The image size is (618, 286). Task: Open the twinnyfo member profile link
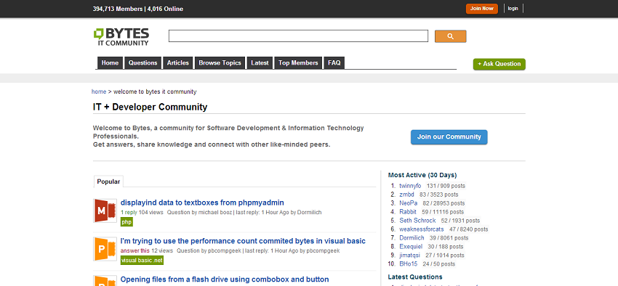click(x=410, y=186)
